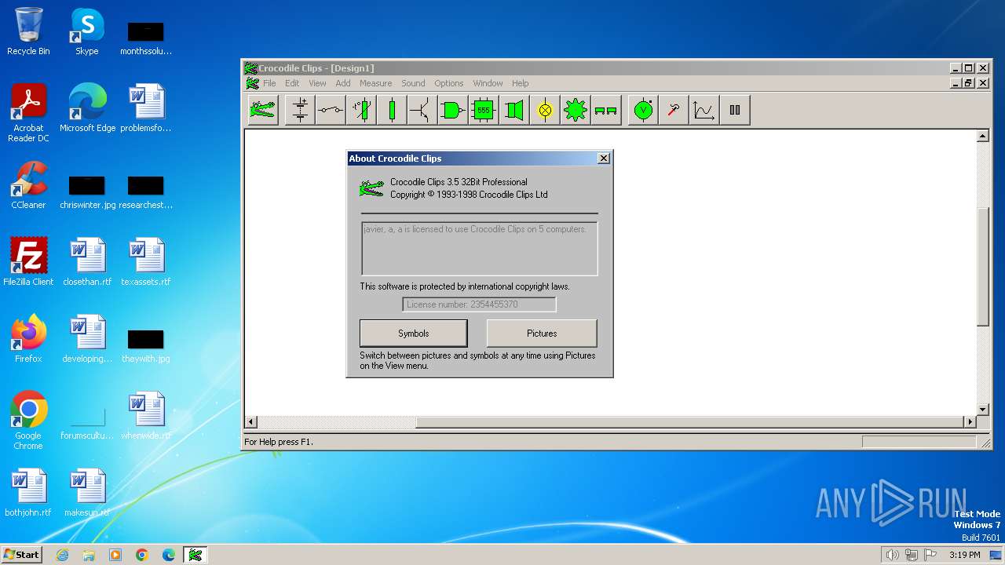Click the horizontal scrollbar left arrow
Screen dimensions: 1005x565
coord(251,422)
